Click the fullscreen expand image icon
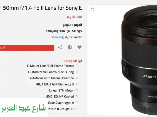This screenshot has height=117, width=157. [92, 10]
